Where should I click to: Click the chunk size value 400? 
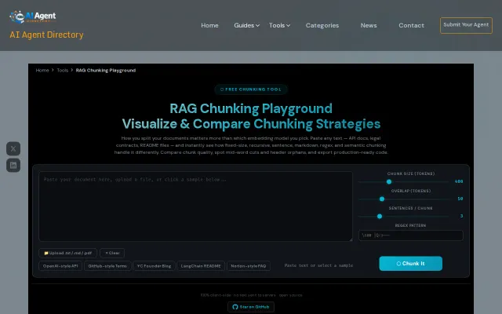point(459,181)
